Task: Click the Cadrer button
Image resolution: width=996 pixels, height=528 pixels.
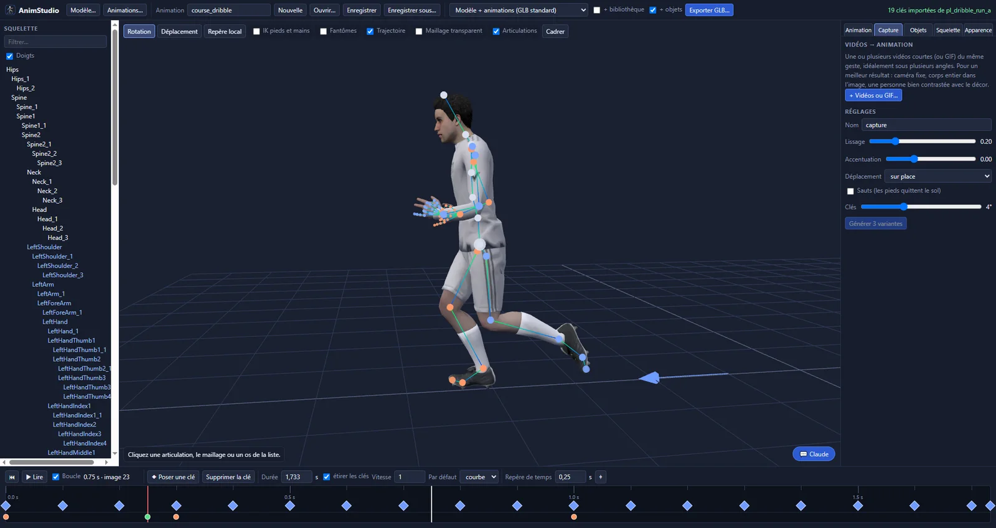Action: click(555, 31)
